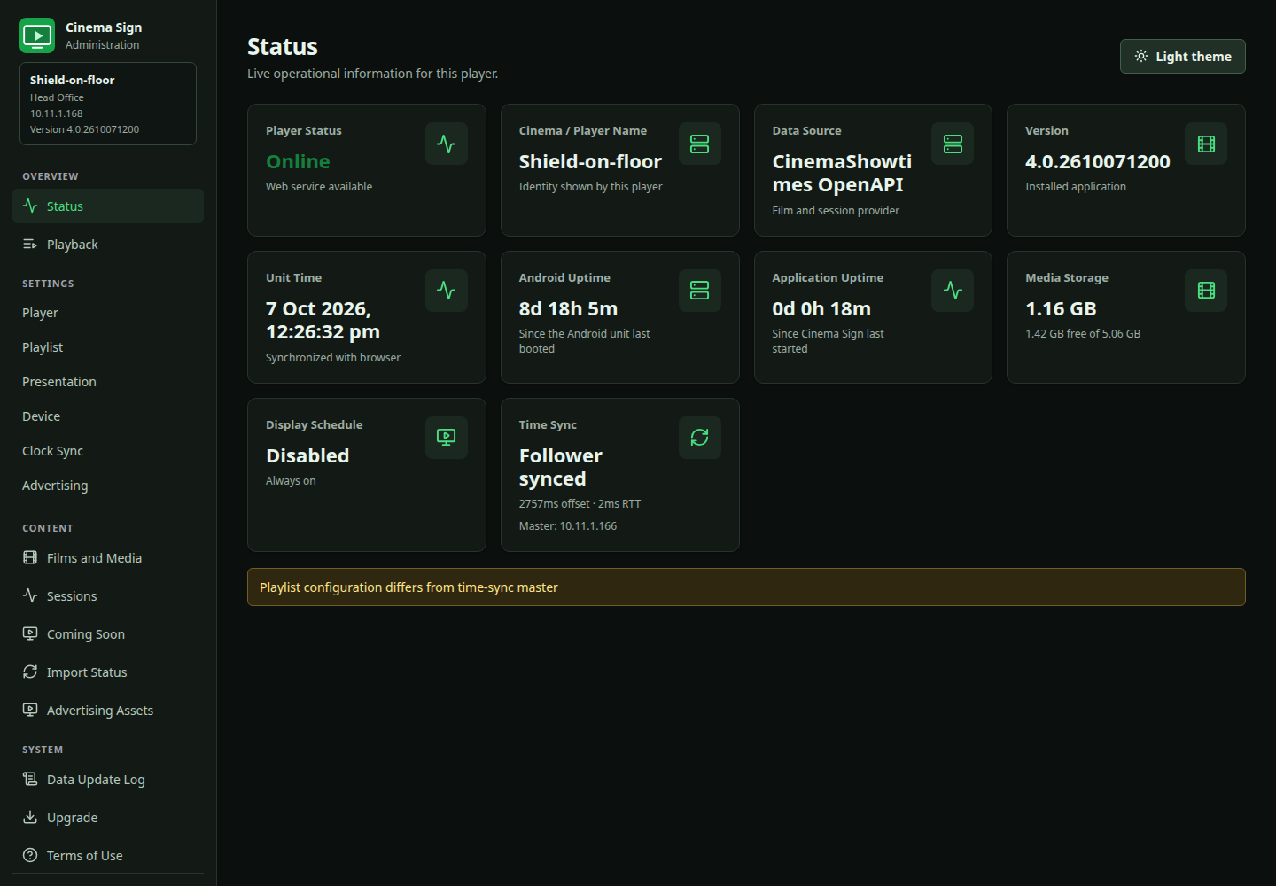
Task: Click the pulse icon on Player Status card
Action: (447, 144)
